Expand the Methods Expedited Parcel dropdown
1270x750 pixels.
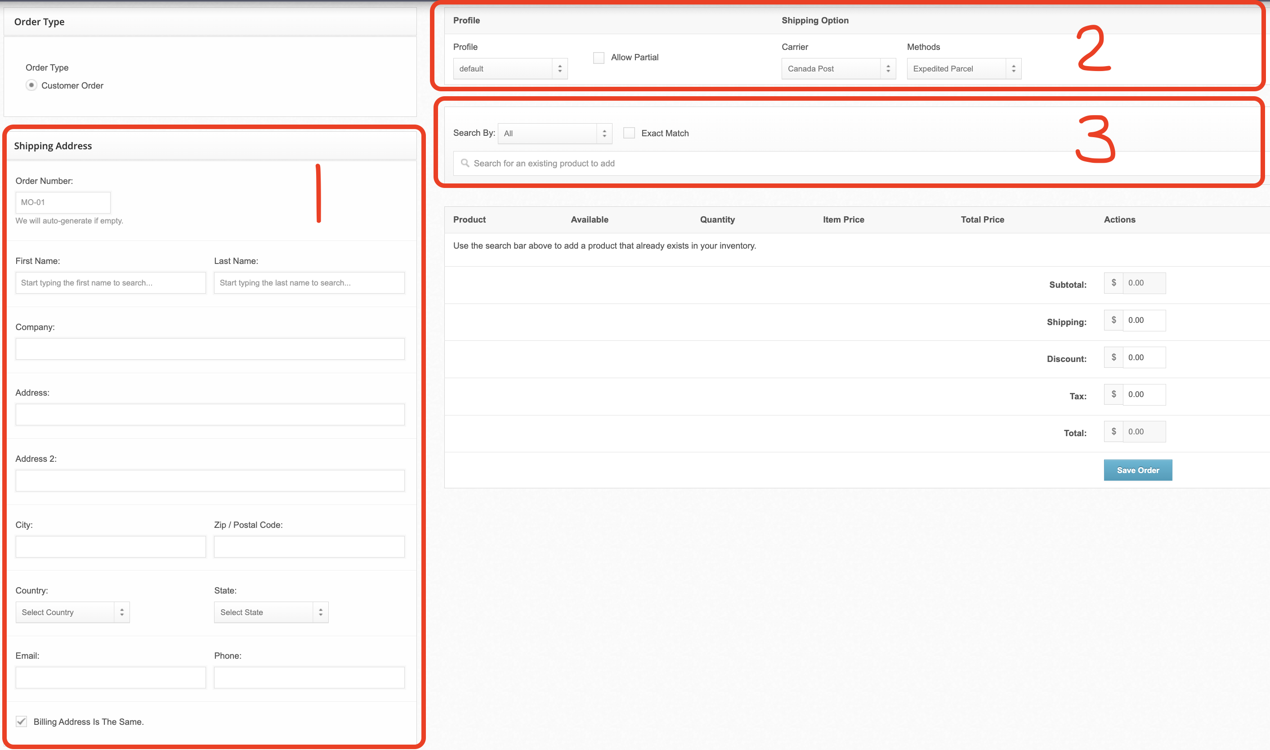coord(964,69)
